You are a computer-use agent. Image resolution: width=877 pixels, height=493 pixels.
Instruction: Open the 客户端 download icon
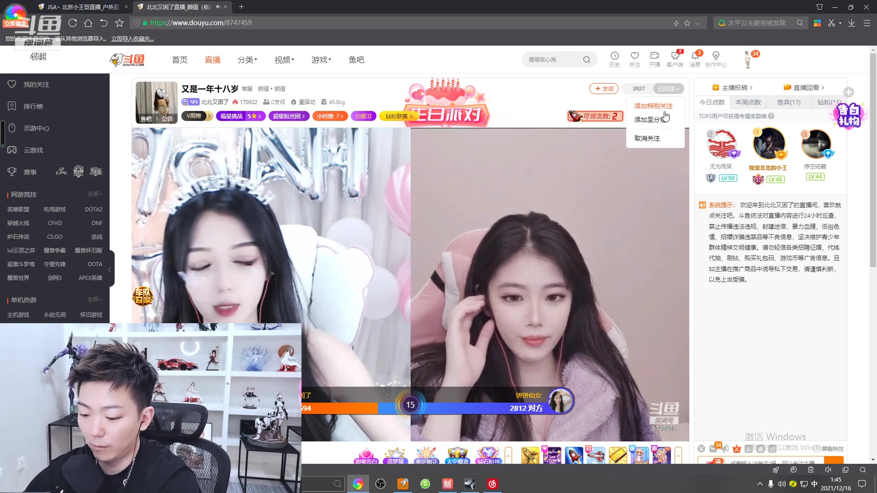coord(675,59)
